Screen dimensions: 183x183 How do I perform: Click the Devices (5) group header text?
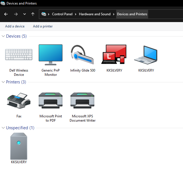point(16,36)
